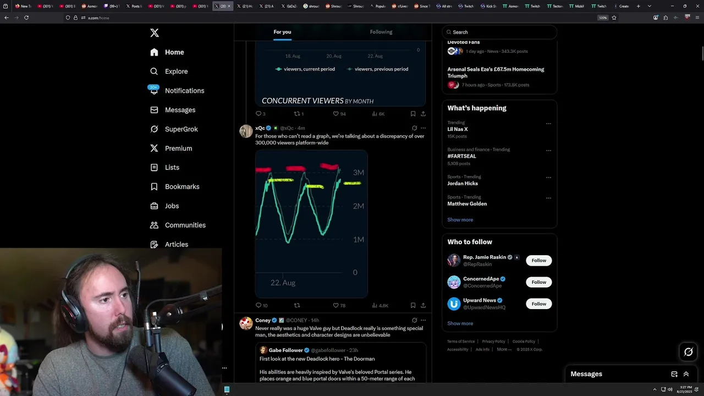Open Coney's profile avatar
This screenshot has width=704, height=396.
(x=246, y=323)
